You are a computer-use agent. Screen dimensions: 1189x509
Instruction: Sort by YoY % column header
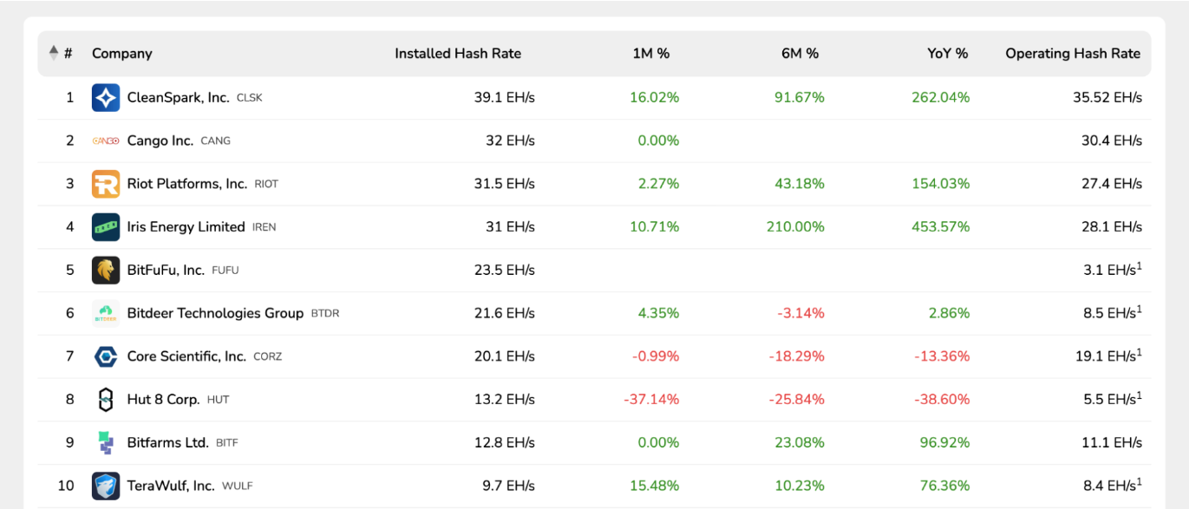(947, 54)
